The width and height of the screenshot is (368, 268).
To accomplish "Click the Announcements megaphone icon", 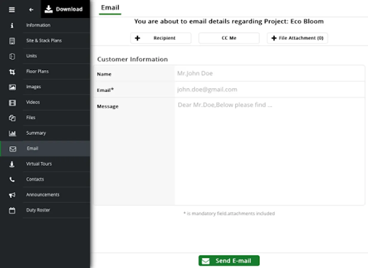I will (12, 195).
